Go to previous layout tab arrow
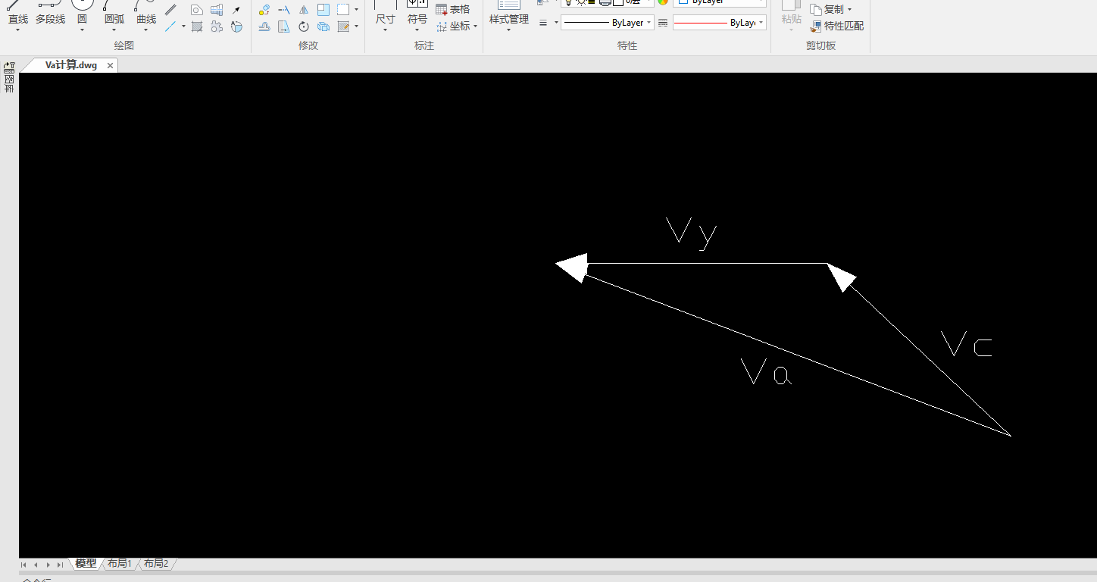The height and width of the screenshot is (582, 1097). coord(36,565)
